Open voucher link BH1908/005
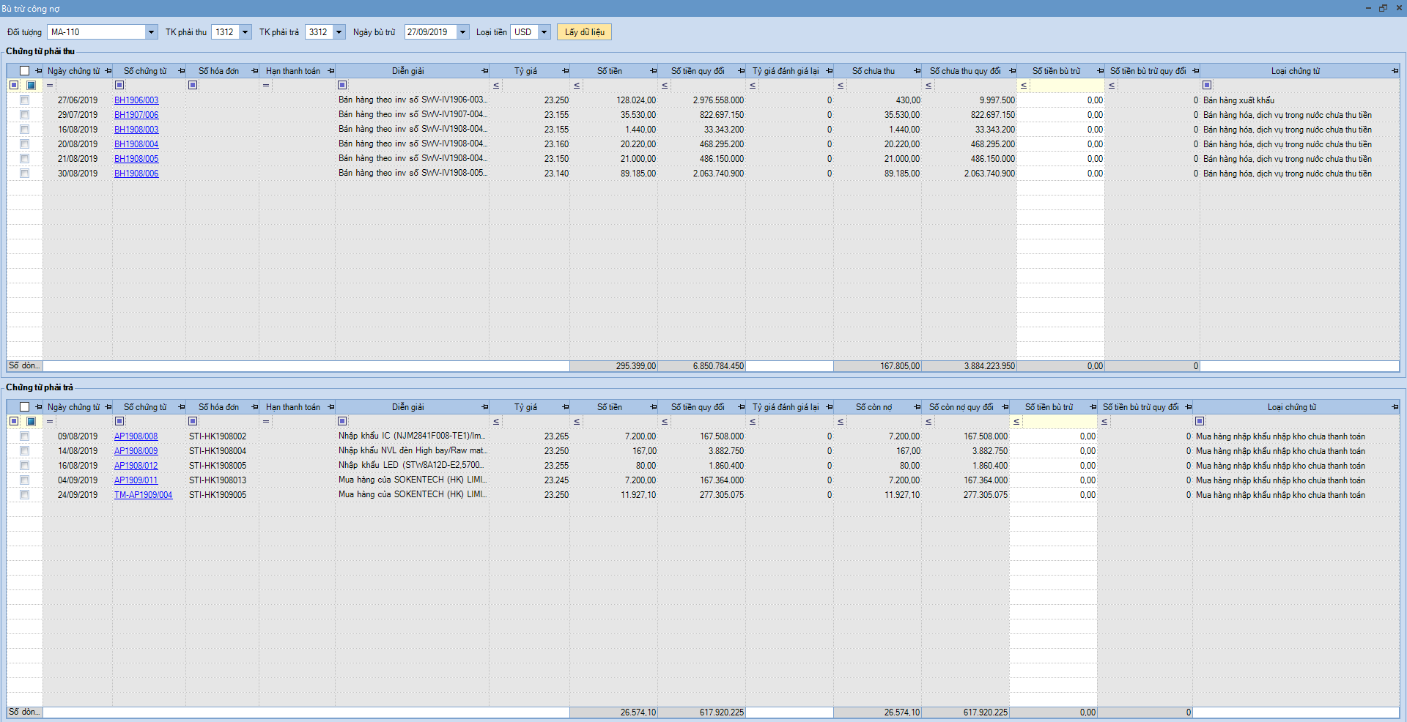 (136, 159)
